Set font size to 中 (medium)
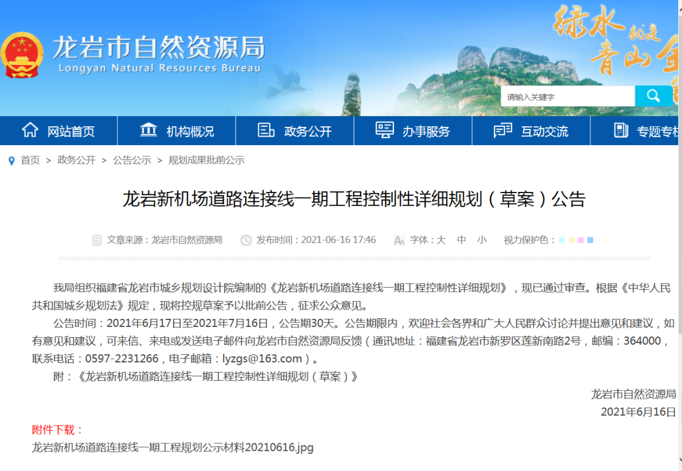 point(462,240)
